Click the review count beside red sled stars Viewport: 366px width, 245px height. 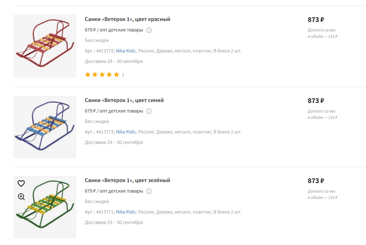coord(123,75)
